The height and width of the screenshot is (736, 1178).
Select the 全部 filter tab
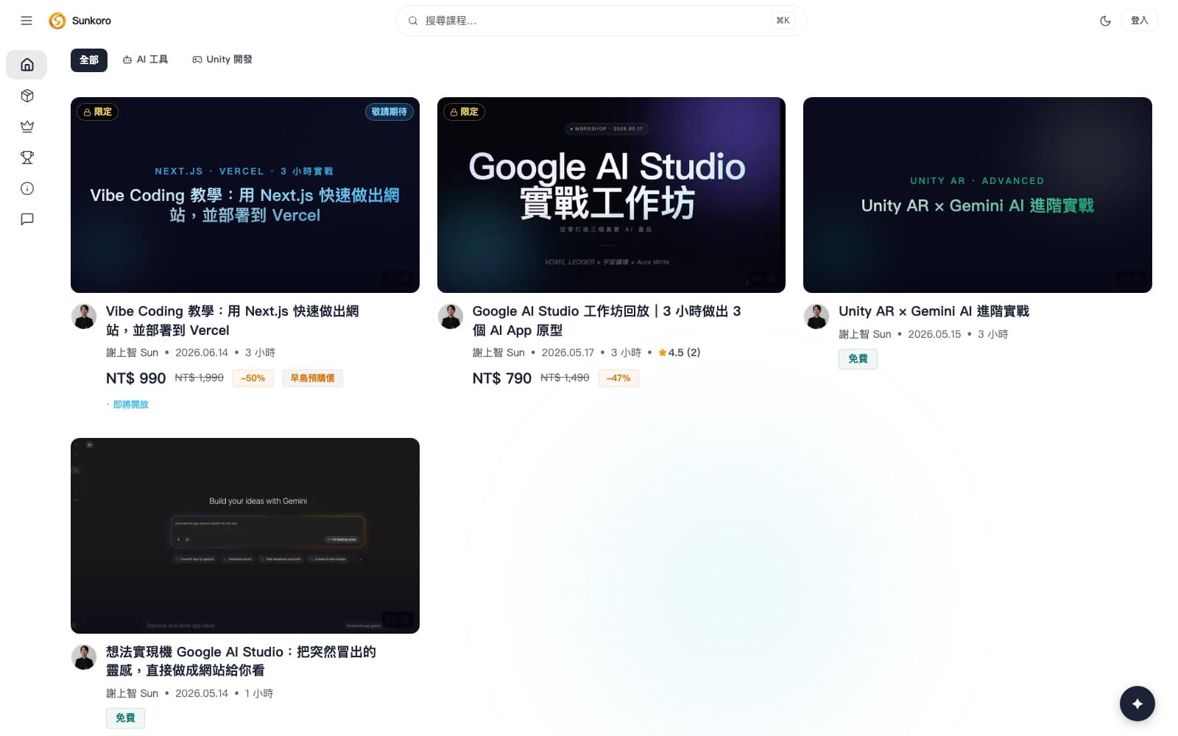pos(89,60)
